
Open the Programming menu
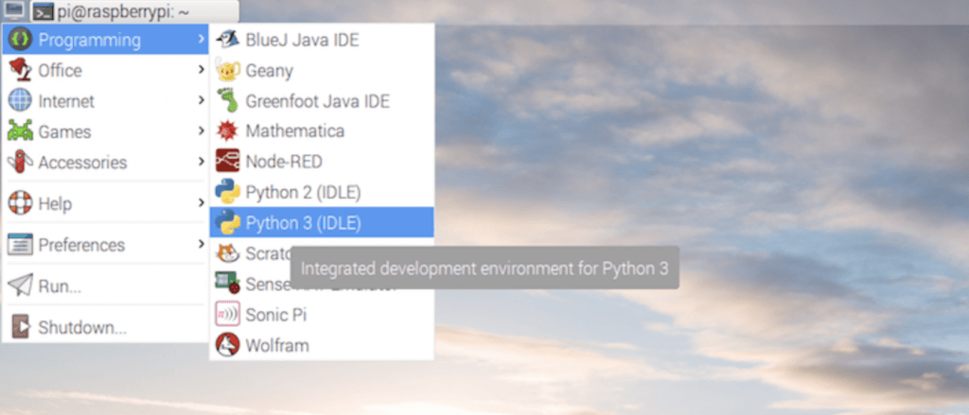tap(106, 40)
